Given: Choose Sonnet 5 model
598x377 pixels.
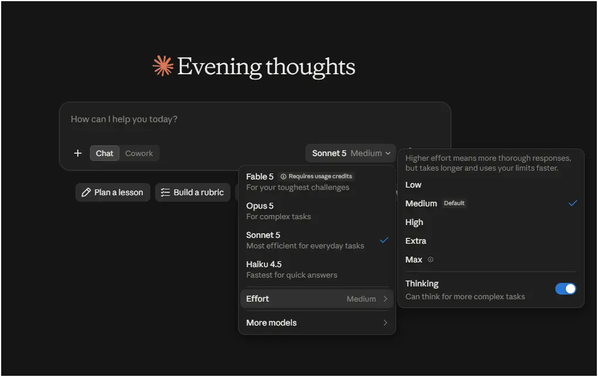Looking at the screenshot, I should [317, 240].
